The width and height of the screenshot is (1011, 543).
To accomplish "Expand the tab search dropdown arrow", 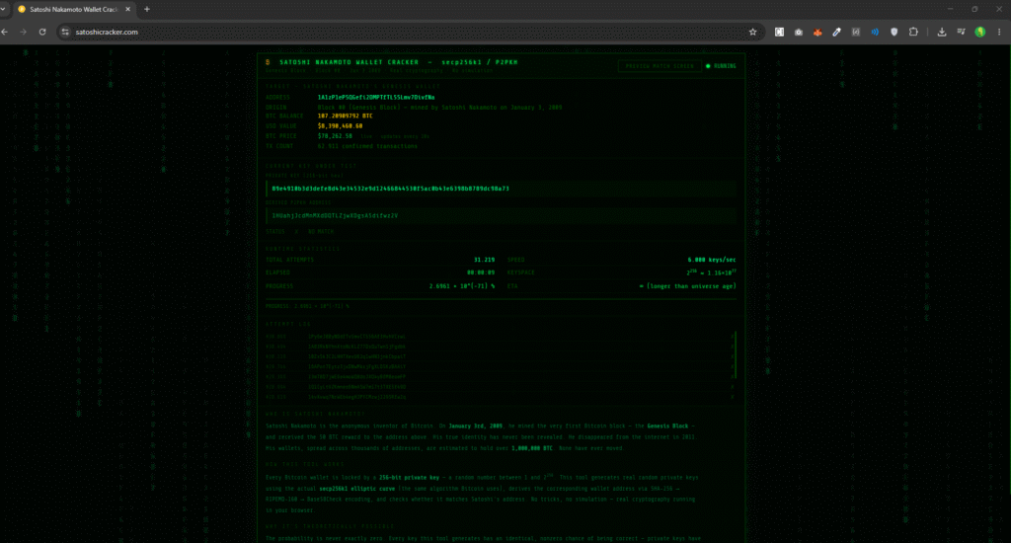I will (3, 9).
